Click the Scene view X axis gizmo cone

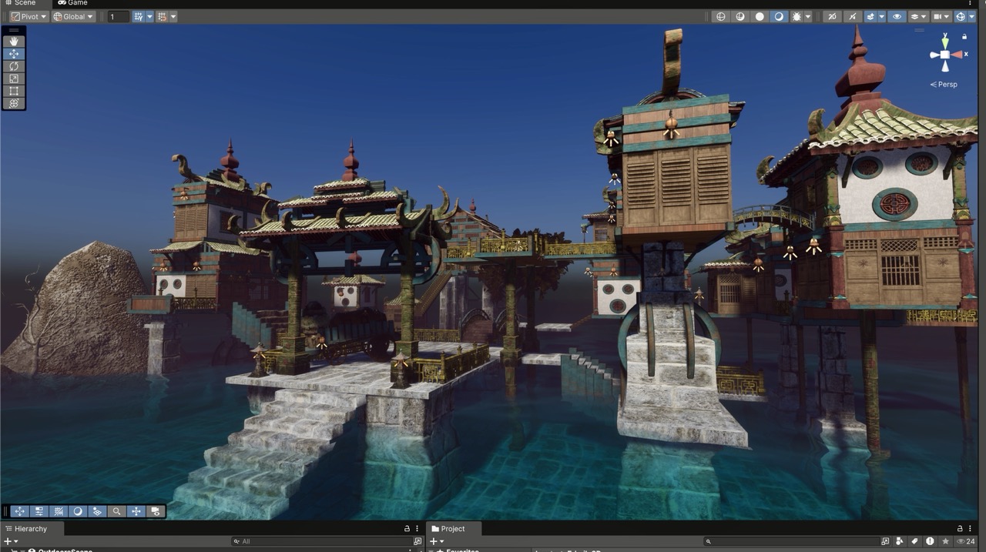[x=957, y=55]
